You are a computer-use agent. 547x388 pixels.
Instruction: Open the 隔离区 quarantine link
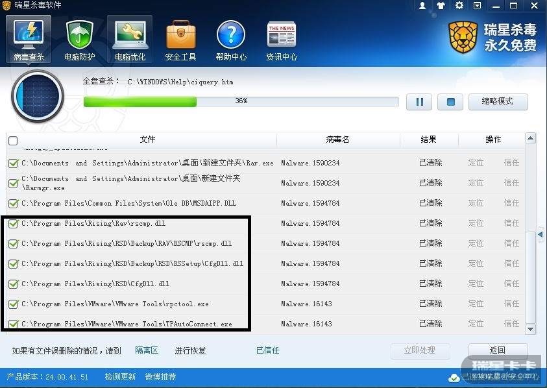point(147,350)
